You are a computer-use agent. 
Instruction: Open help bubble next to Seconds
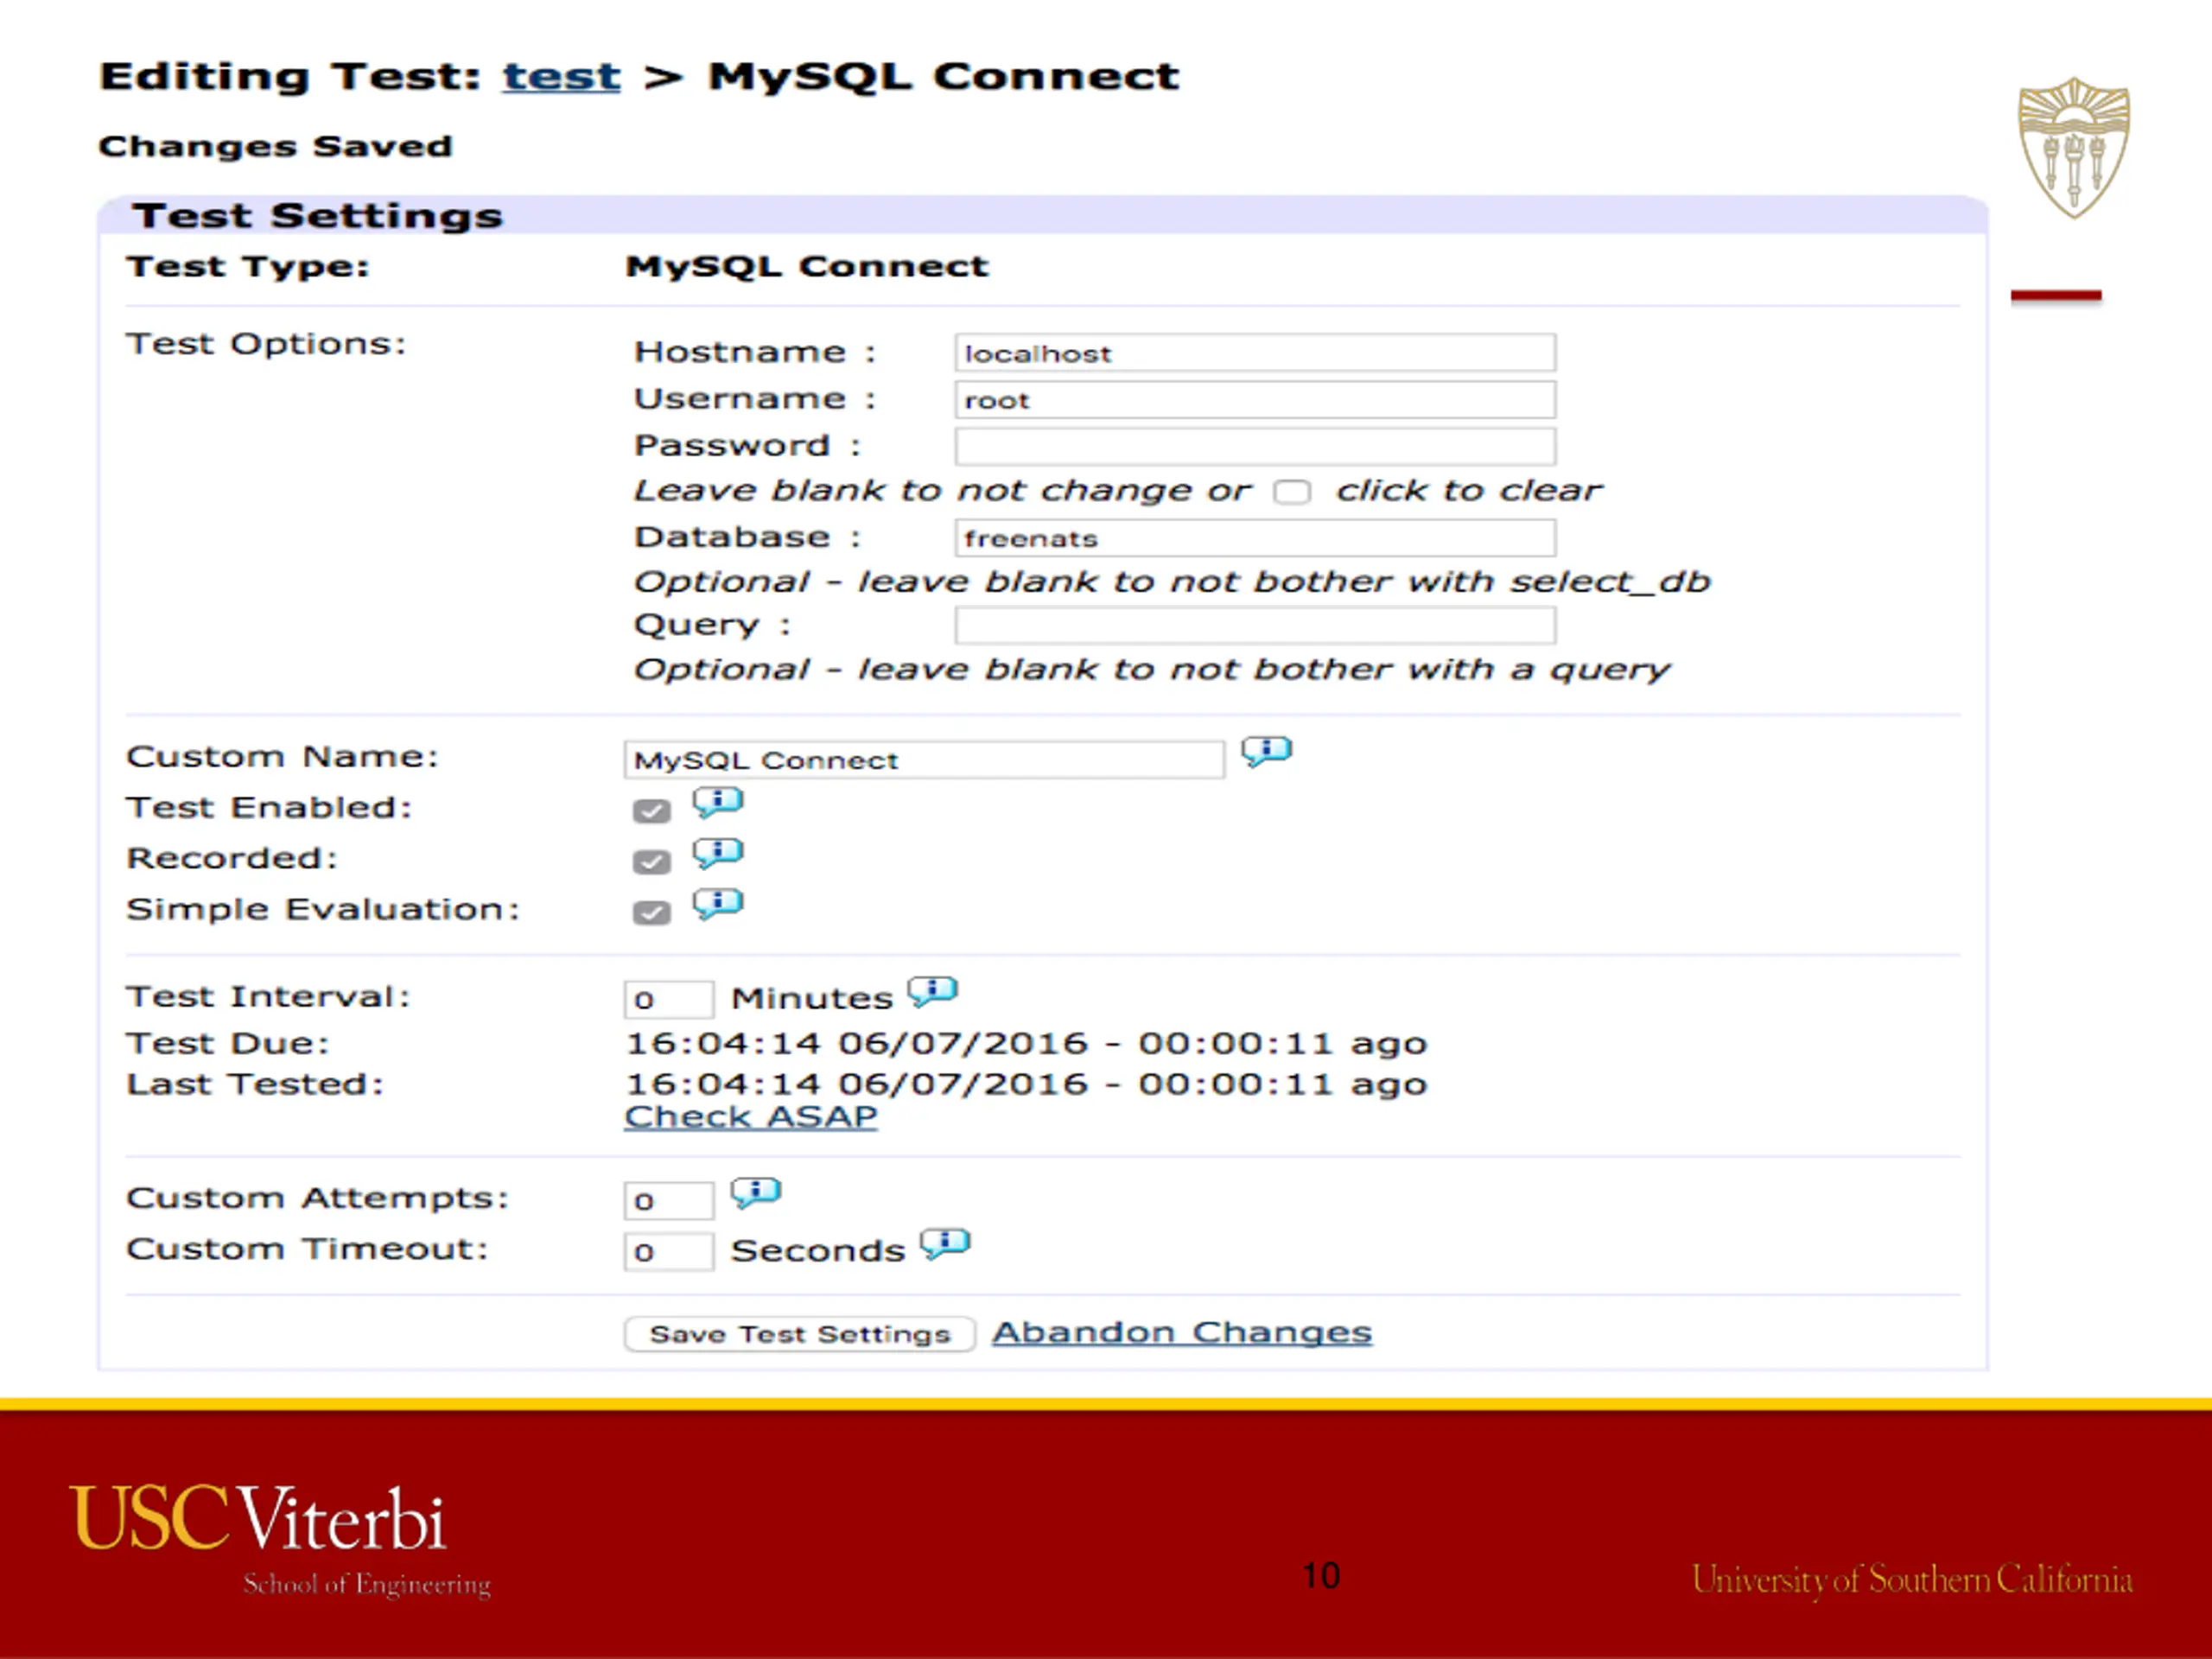tap(945, 1244)
